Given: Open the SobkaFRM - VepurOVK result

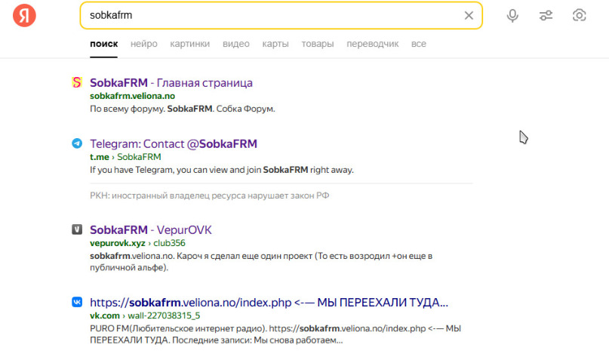Looking at the screenshot, I should point(150,229).
